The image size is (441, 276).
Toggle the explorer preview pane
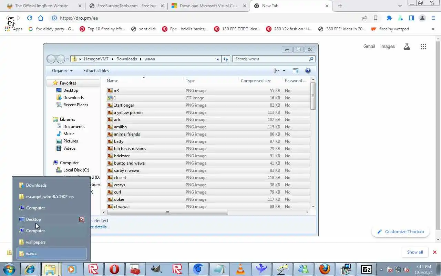tap(296, 71)
